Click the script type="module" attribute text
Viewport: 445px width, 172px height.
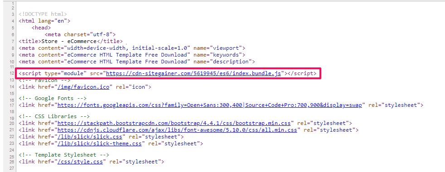coord(66,73)
